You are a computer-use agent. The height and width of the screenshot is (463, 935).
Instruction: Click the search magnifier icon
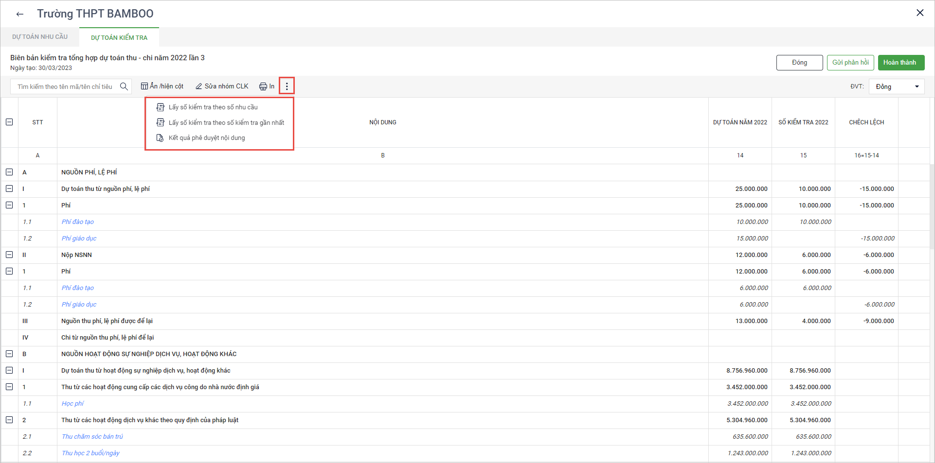[124, 86]
